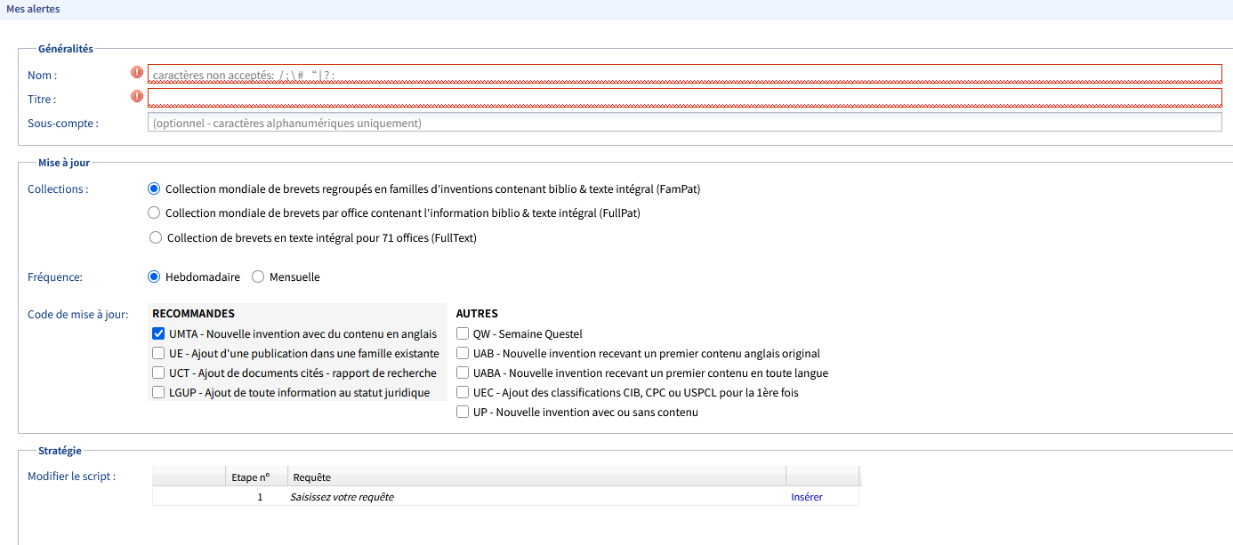
Task: Check the UP update code checkbox
Action: pyautogui.click(x=463, y=413)
